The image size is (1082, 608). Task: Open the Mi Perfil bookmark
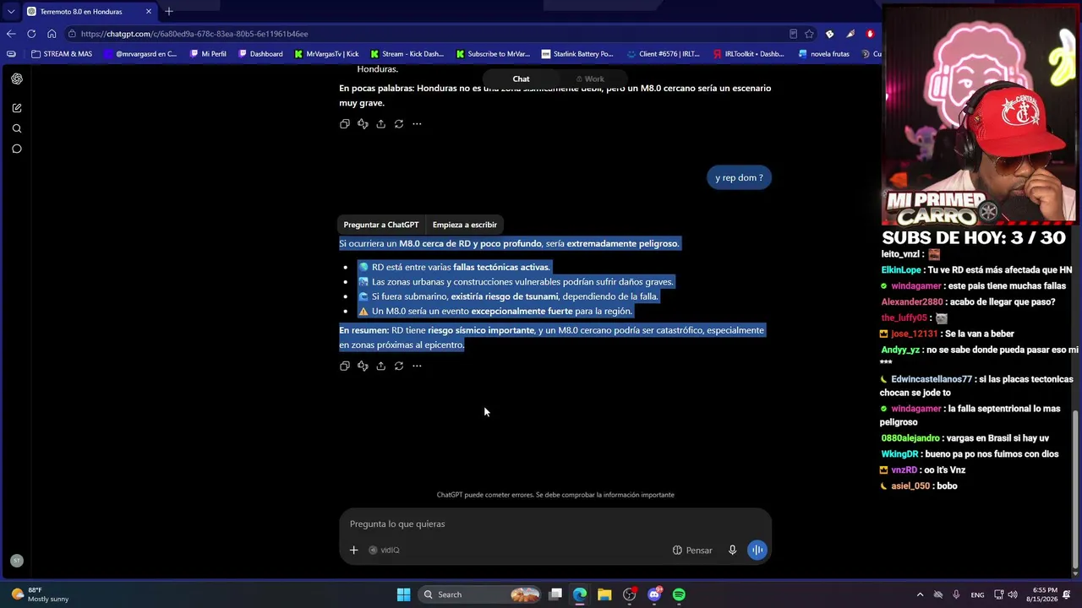click(x=208, y=54)
